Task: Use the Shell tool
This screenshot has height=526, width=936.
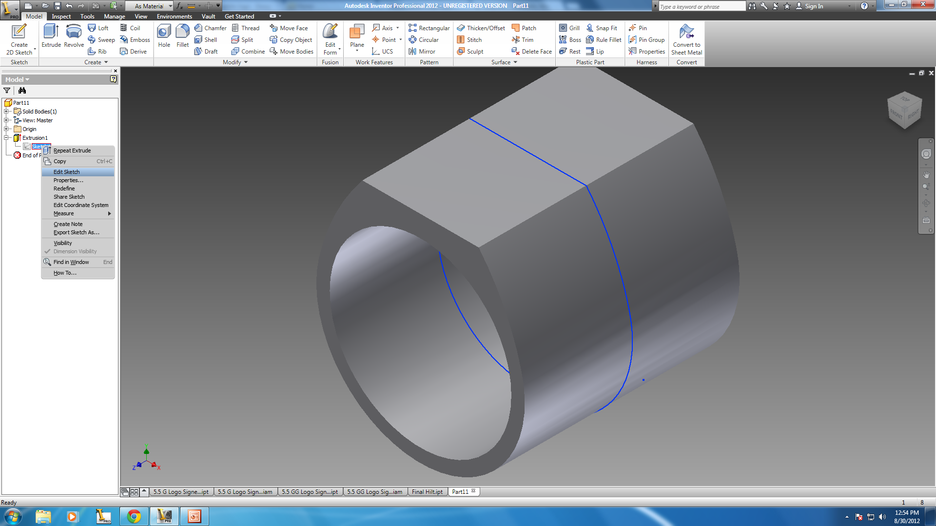Action: tap(205, 39)
